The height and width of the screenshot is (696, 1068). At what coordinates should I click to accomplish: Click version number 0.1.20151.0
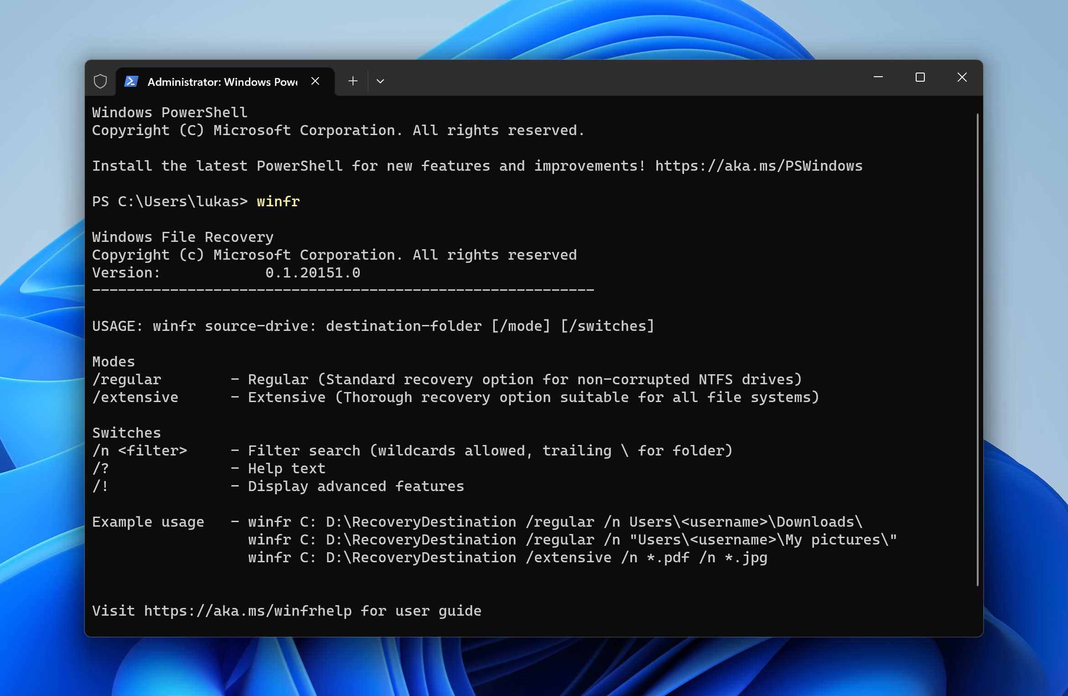tap(313, 272)
